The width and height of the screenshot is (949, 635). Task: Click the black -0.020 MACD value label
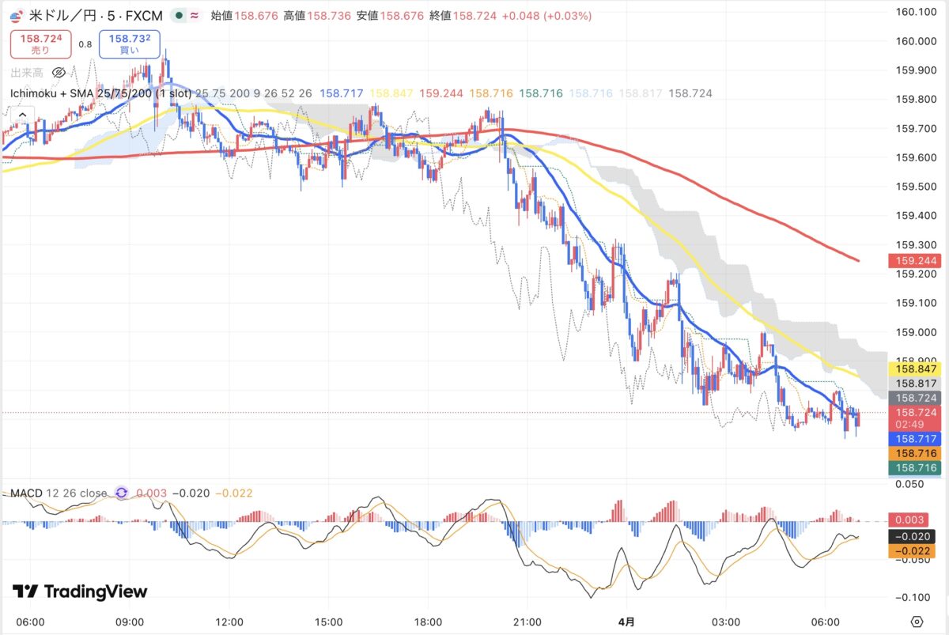pos(913,535)
